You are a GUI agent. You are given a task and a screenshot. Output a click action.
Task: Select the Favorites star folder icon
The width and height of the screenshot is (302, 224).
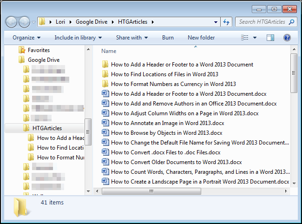tap(21, 50)
